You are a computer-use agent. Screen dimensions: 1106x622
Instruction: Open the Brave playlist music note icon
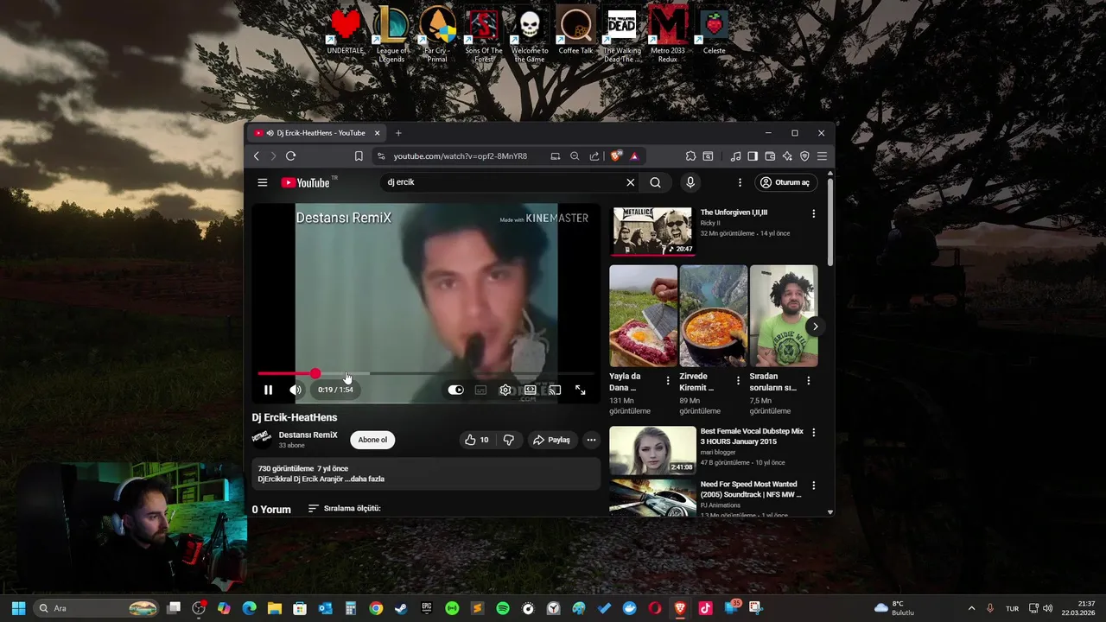pos(735,156)
